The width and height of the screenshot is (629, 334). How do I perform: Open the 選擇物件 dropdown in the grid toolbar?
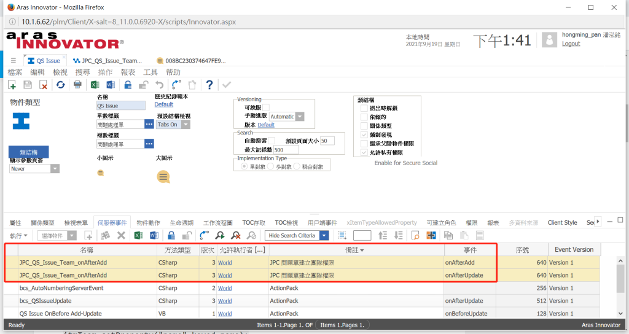click(x=71, y=235)
